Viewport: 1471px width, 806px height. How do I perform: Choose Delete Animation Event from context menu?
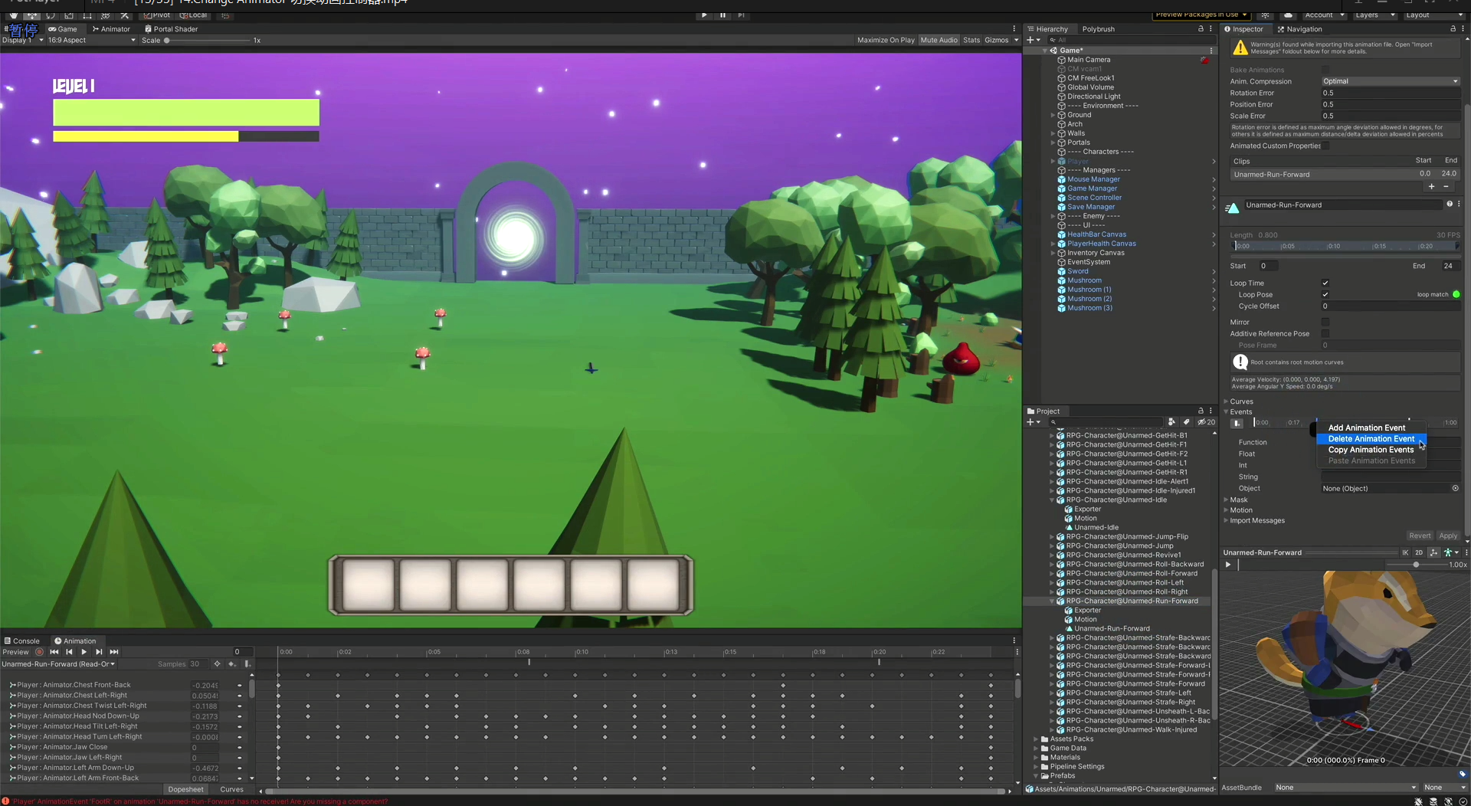pyautogui.click(x=1371, y=438)
